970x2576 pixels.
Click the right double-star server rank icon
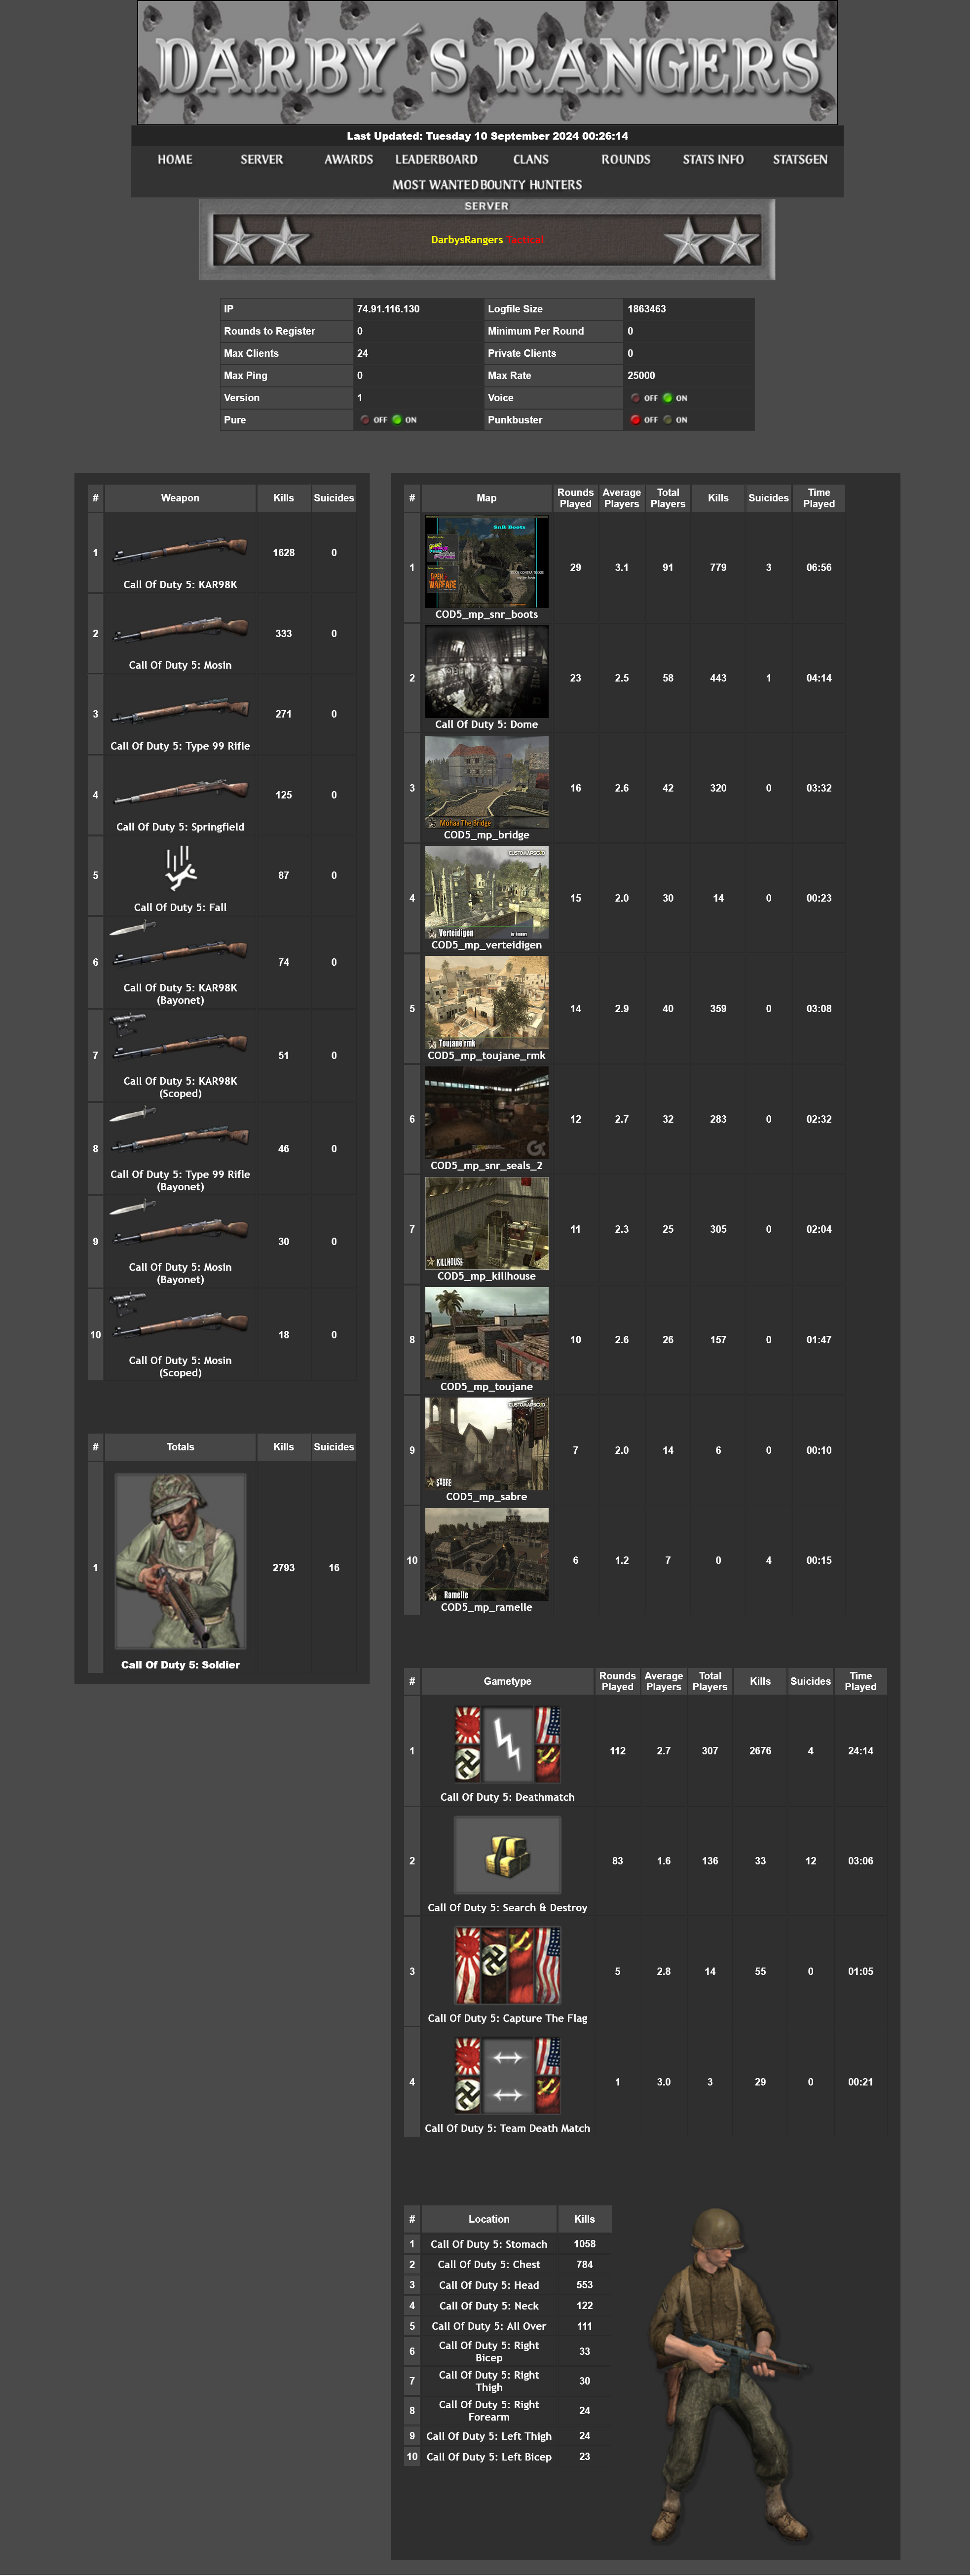(712, 241)
